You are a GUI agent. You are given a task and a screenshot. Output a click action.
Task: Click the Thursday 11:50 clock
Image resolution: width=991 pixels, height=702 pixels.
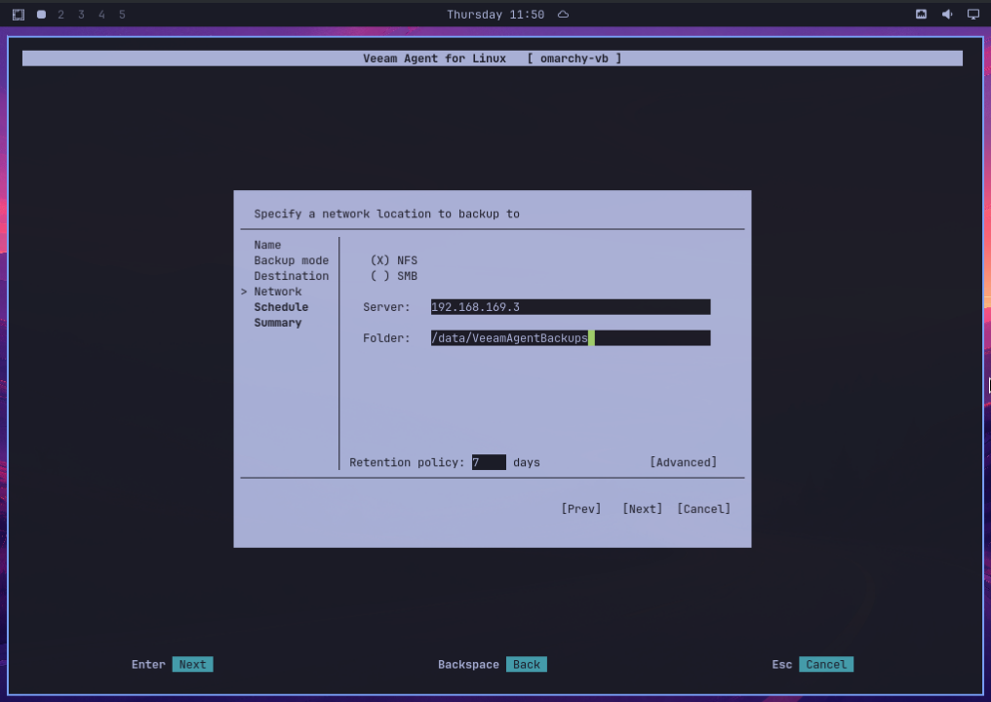click(495, 14)
